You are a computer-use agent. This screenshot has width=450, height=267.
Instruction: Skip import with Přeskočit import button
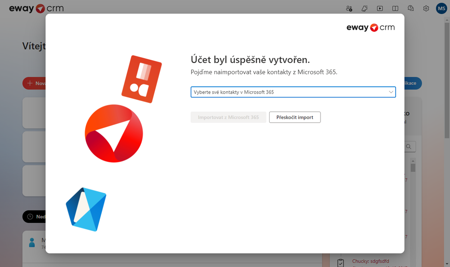coord(295,117)
